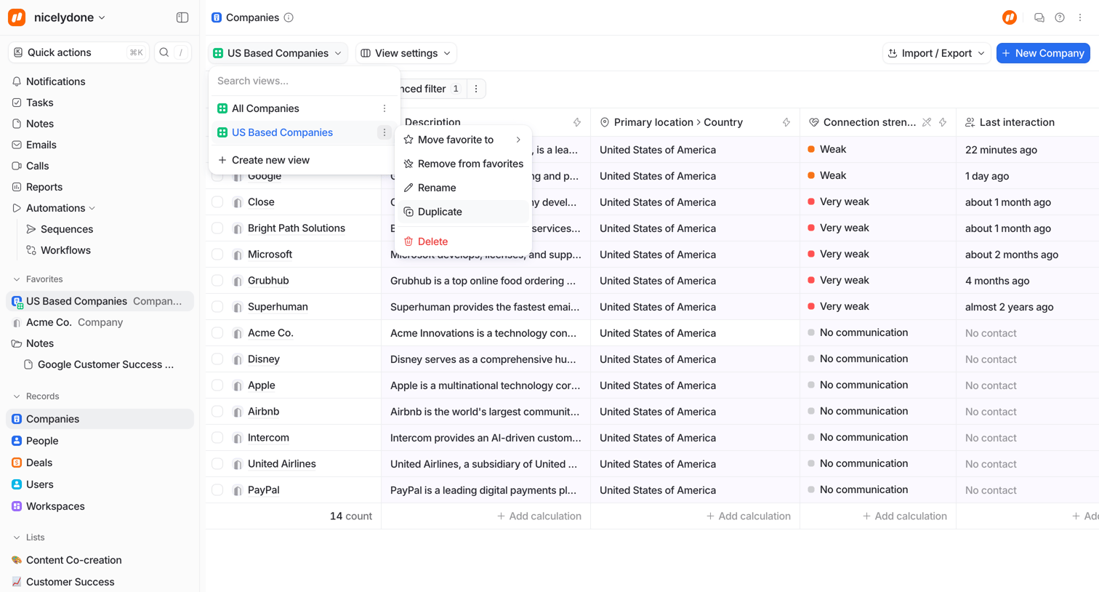Open the chat bubble icon in top bar
Image resolution: width=1099 pixels, height=592 pixels.
[x=1039, y=17]
